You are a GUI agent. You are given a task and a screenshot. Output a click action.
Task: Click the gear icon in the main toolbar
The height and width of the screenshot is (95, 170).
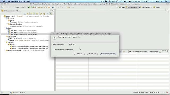[x=53, y=7]
